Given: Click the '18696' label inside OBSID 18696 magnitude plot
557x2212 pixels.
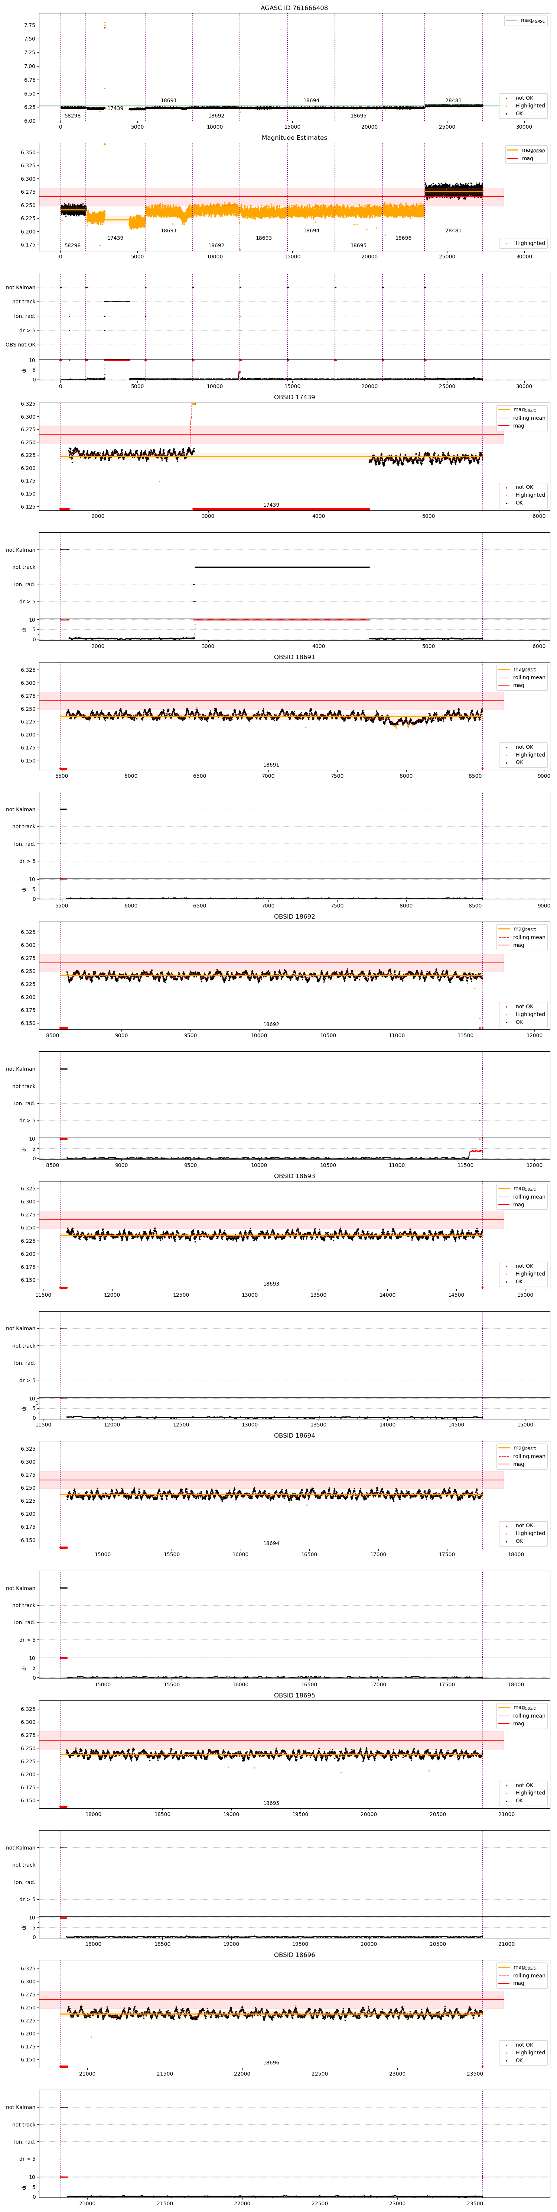Looking at the screenshot, I should point(271,2063).
